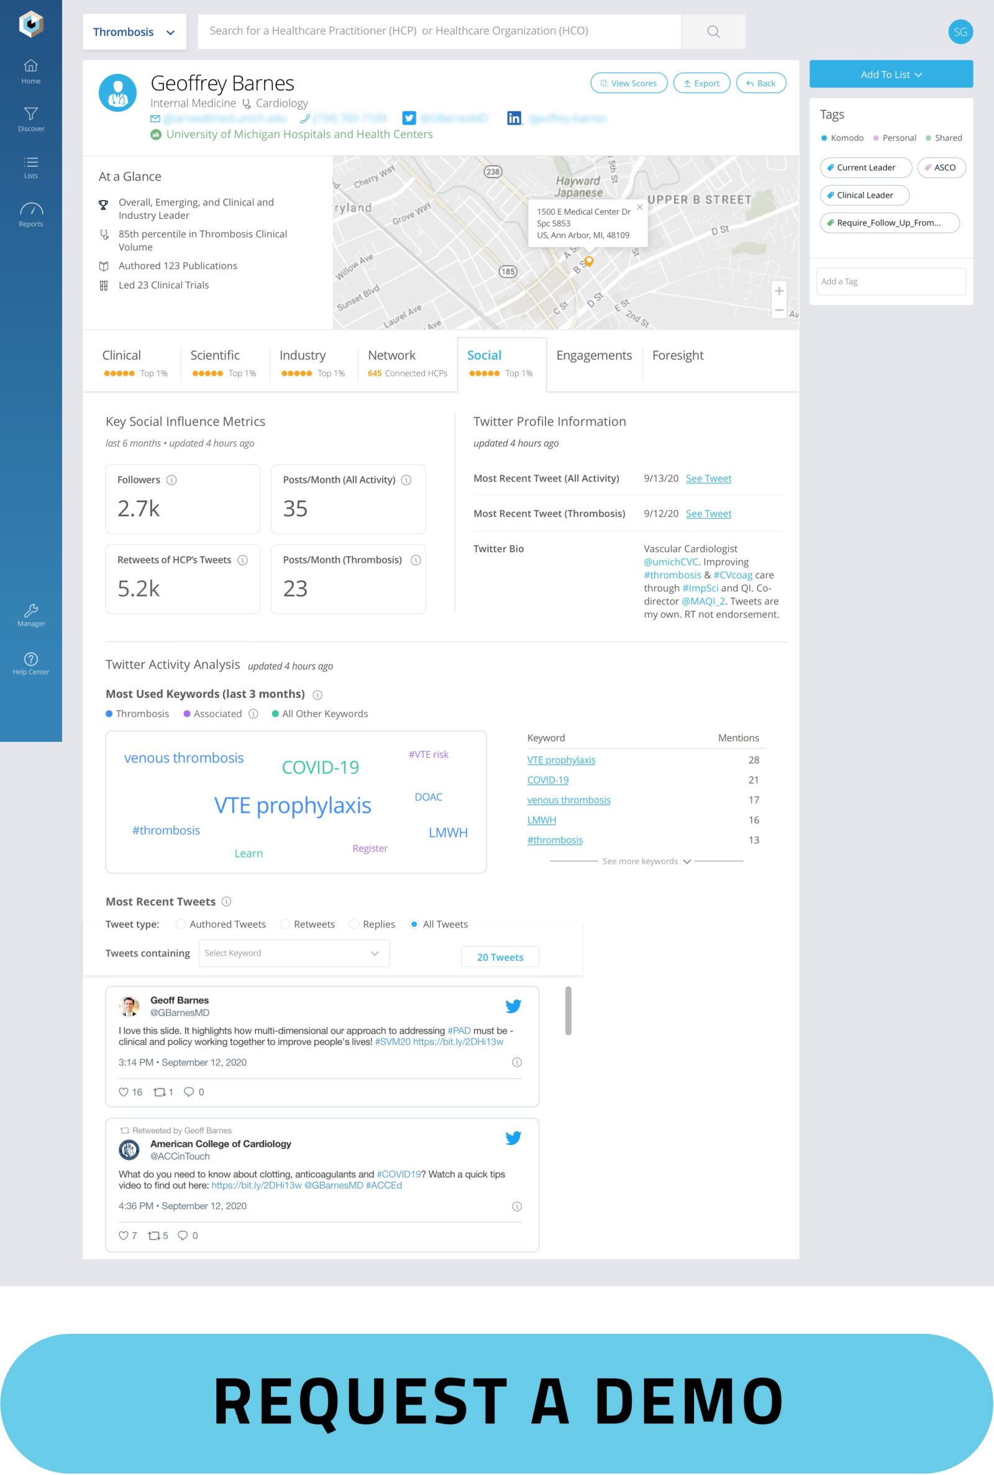Click info icon beside Posts/Month (All Activity)
This screenshot has width=994, height=1475.
[x=406, y=480]
